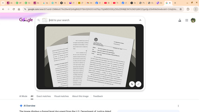Switch to the 'Cu' browser tab
This screenshot has width=199, height=112.
pos(151,3)
